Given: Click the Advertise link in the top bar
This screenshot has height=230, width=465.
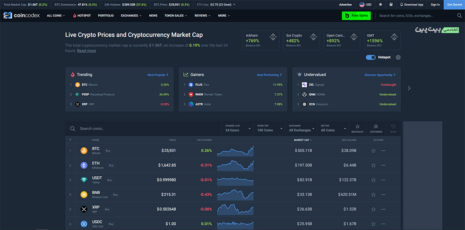Looking at the screenshot, I should point(345,4).
